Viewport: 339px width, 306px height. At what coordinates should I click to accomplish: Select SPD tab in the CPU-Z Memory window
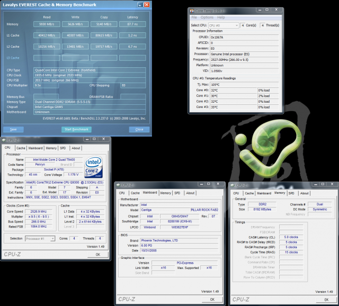point(291,193)
